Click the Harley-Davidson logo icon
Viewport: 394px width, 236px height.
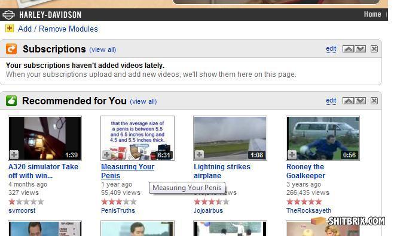(x=8, y=15)
